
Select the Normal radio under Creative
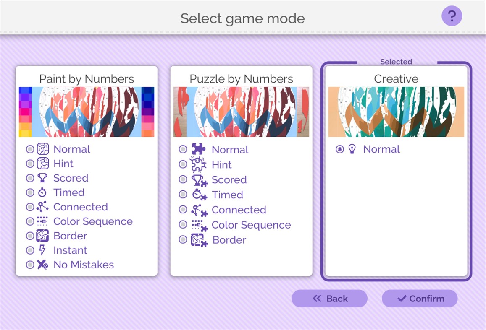tap(339, 149)
